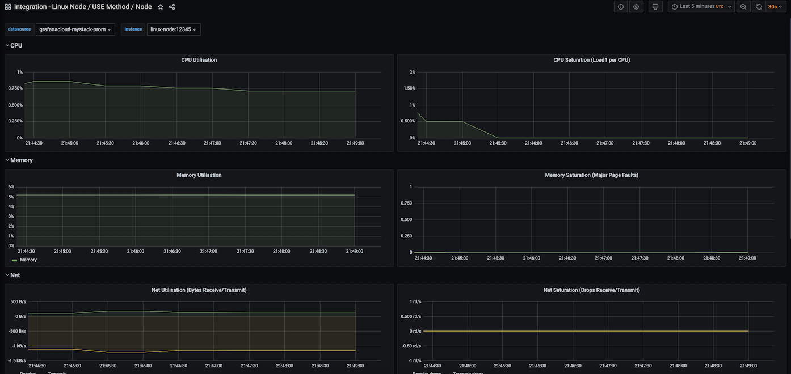Viewport: 791px width, 374px height.
Task: Click the 0.750 axis label in Memory Saturation
Action: coord(406,203)
